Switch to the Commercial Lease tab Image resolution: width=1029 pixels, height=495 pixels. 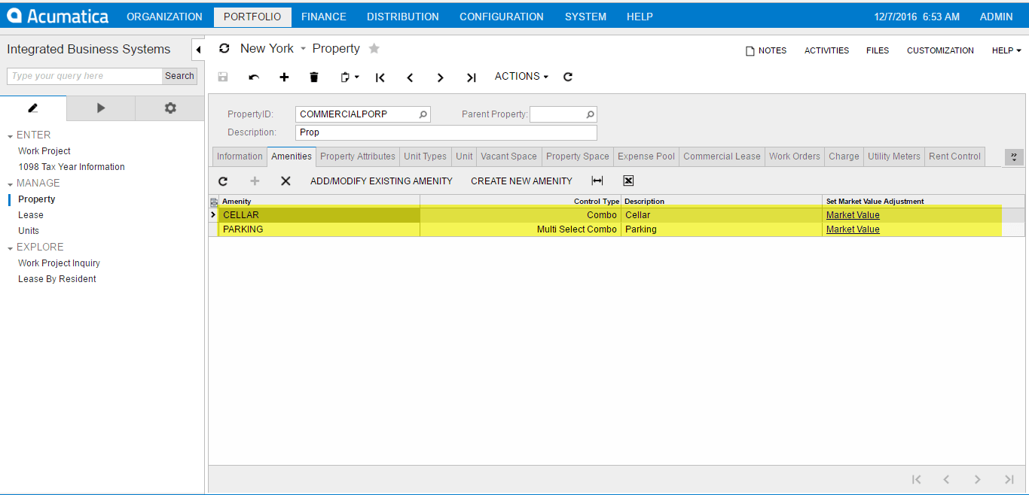point(722,156)
